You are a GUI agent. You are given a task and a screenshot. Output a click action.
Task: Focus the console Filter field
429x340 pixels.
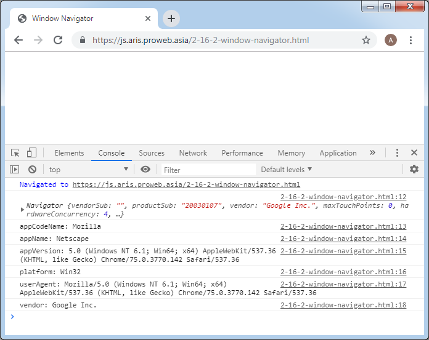[x=208, y=170]
